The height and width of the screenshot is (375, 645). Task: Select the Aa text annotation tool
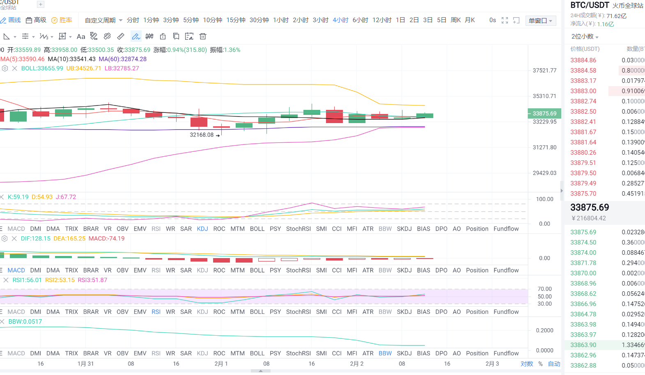(81, 37)
